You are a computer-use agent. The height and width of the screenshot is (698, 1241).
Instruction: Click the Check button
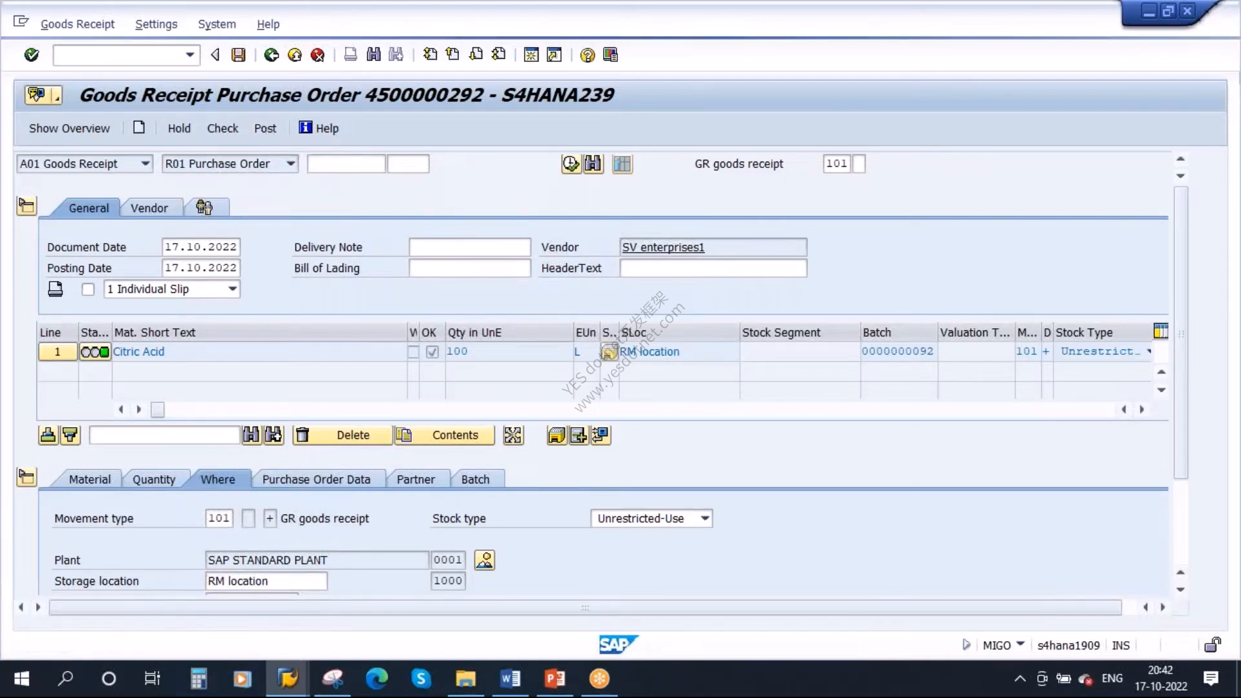(222, 128)
